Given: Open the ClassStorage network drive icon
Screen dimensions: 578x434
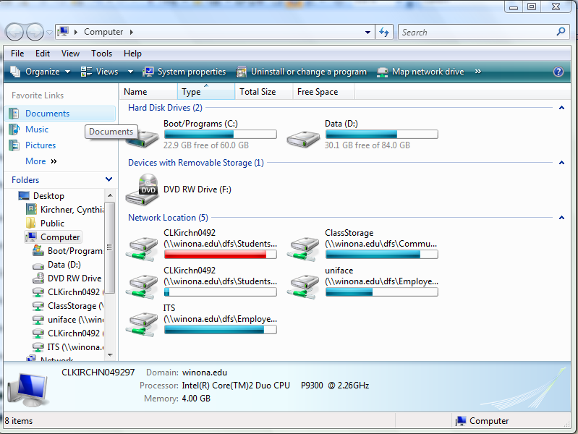Looking at the screenshot, I should coord(303,245).
